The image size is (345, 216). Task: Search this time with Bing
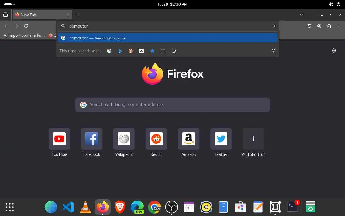120,51
